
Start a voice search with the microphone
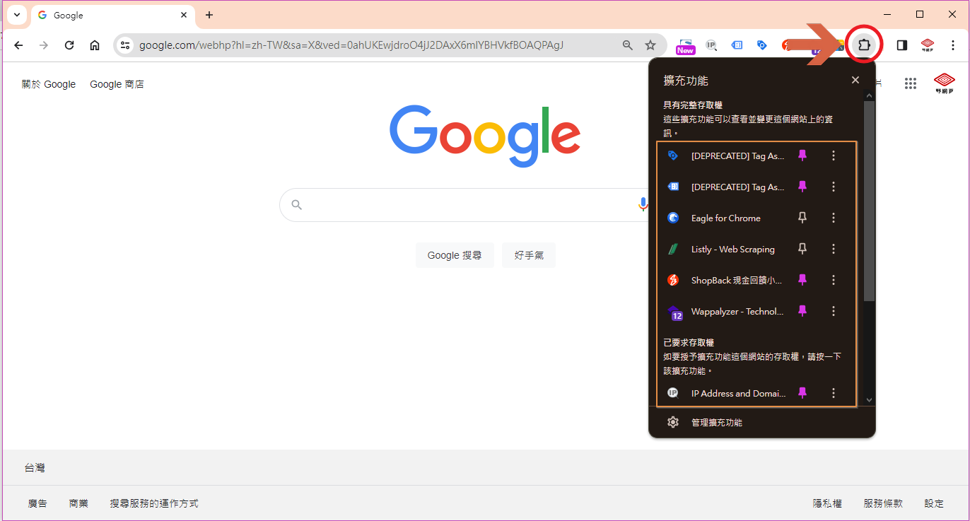[643, 205]
